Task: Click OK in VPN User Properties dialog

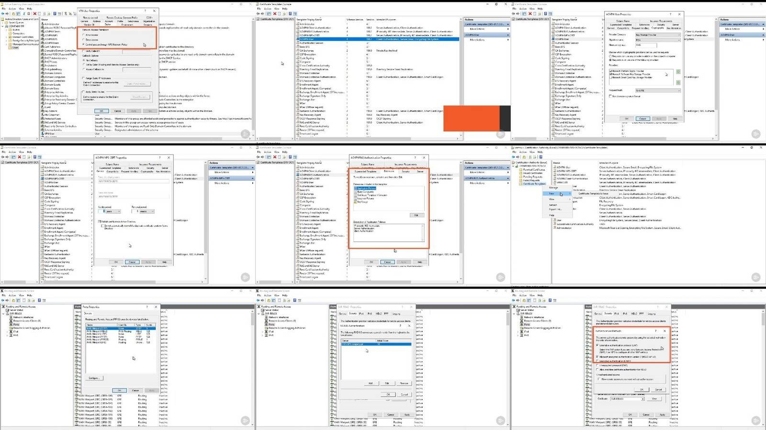Action: pyautogui.click(x=101, y=110)
